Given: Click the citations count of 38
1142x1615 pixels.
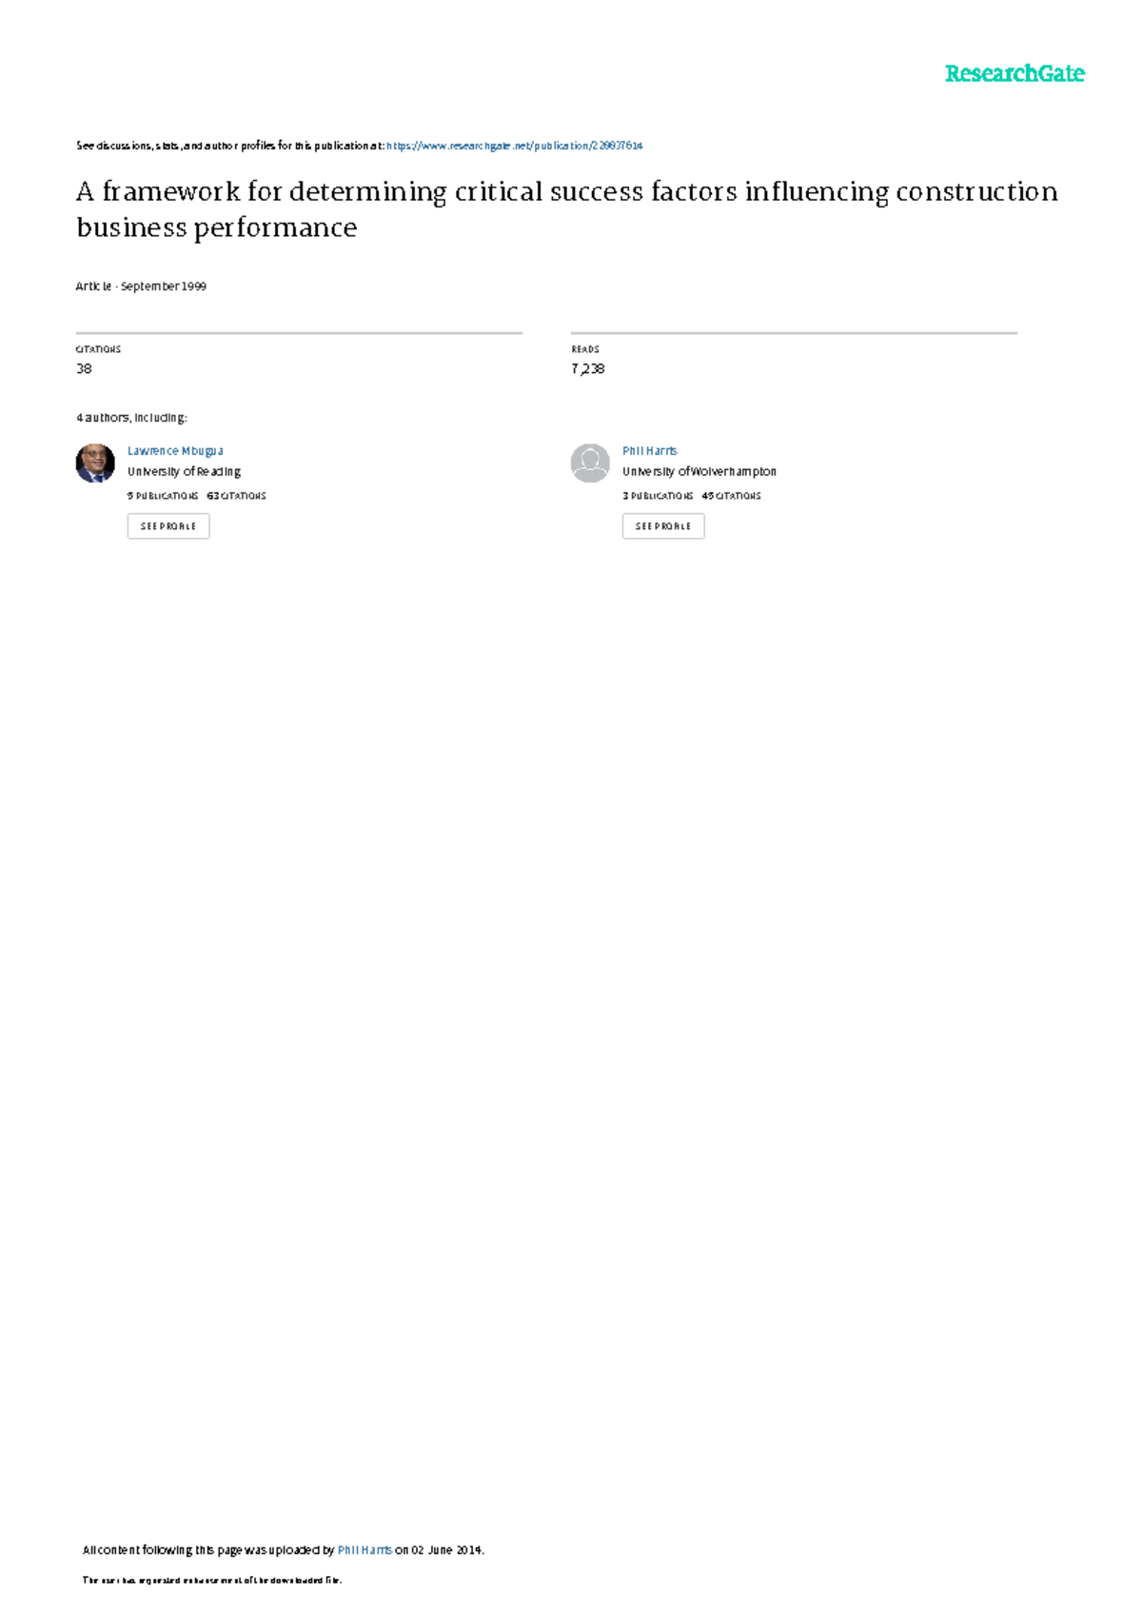Looking at the screenshot, I should point(84,369).
